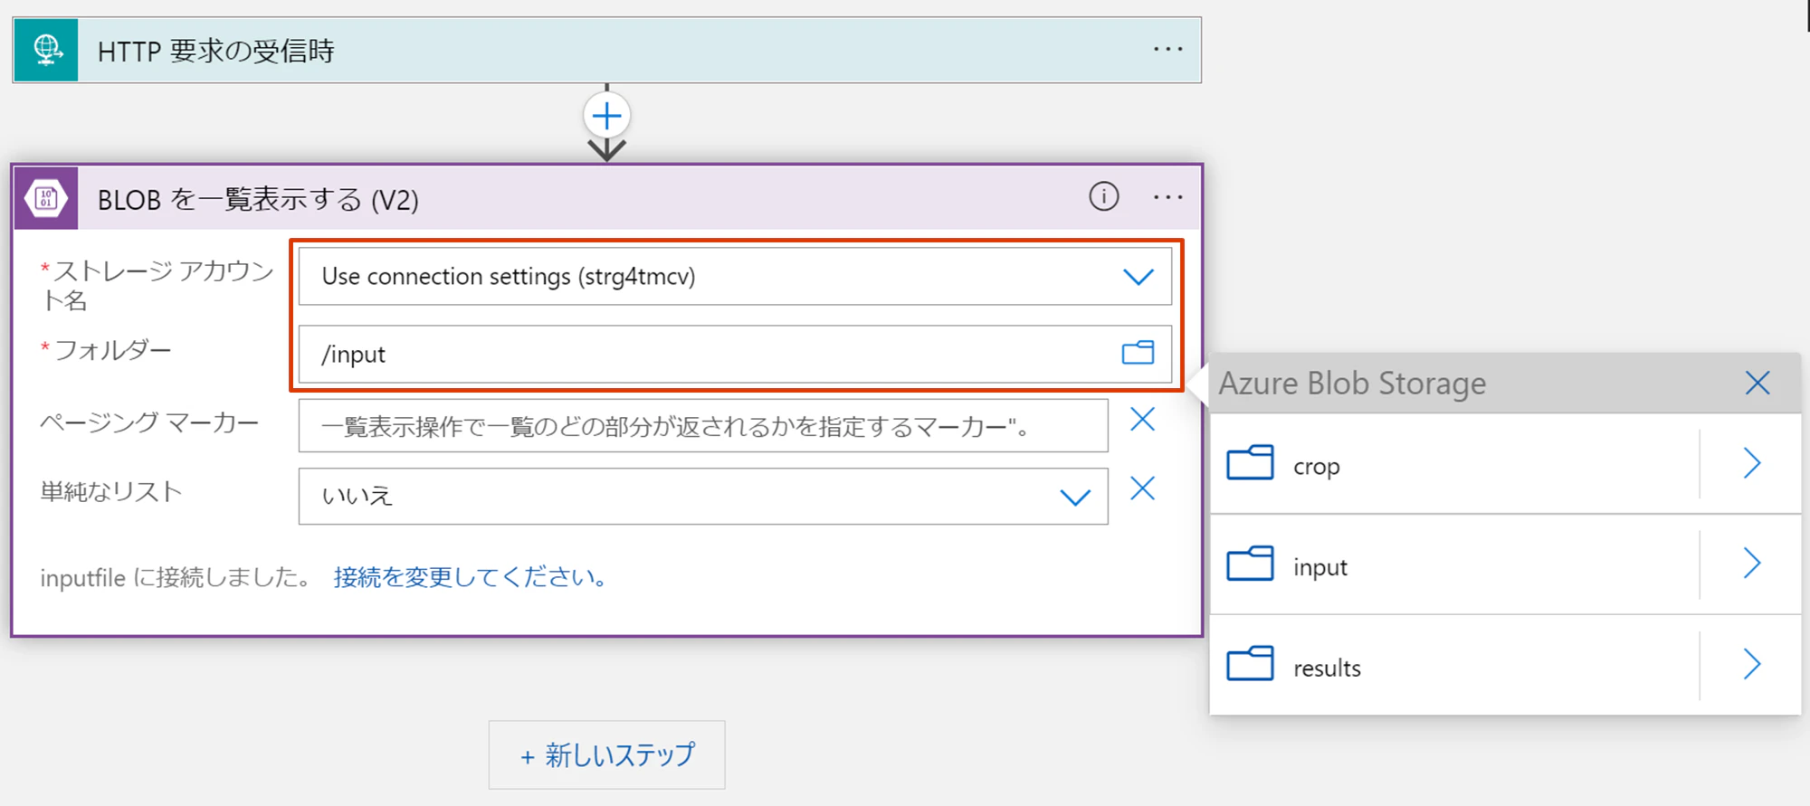
Task: Click the 単純なリスト label
Action: point(111,491)
